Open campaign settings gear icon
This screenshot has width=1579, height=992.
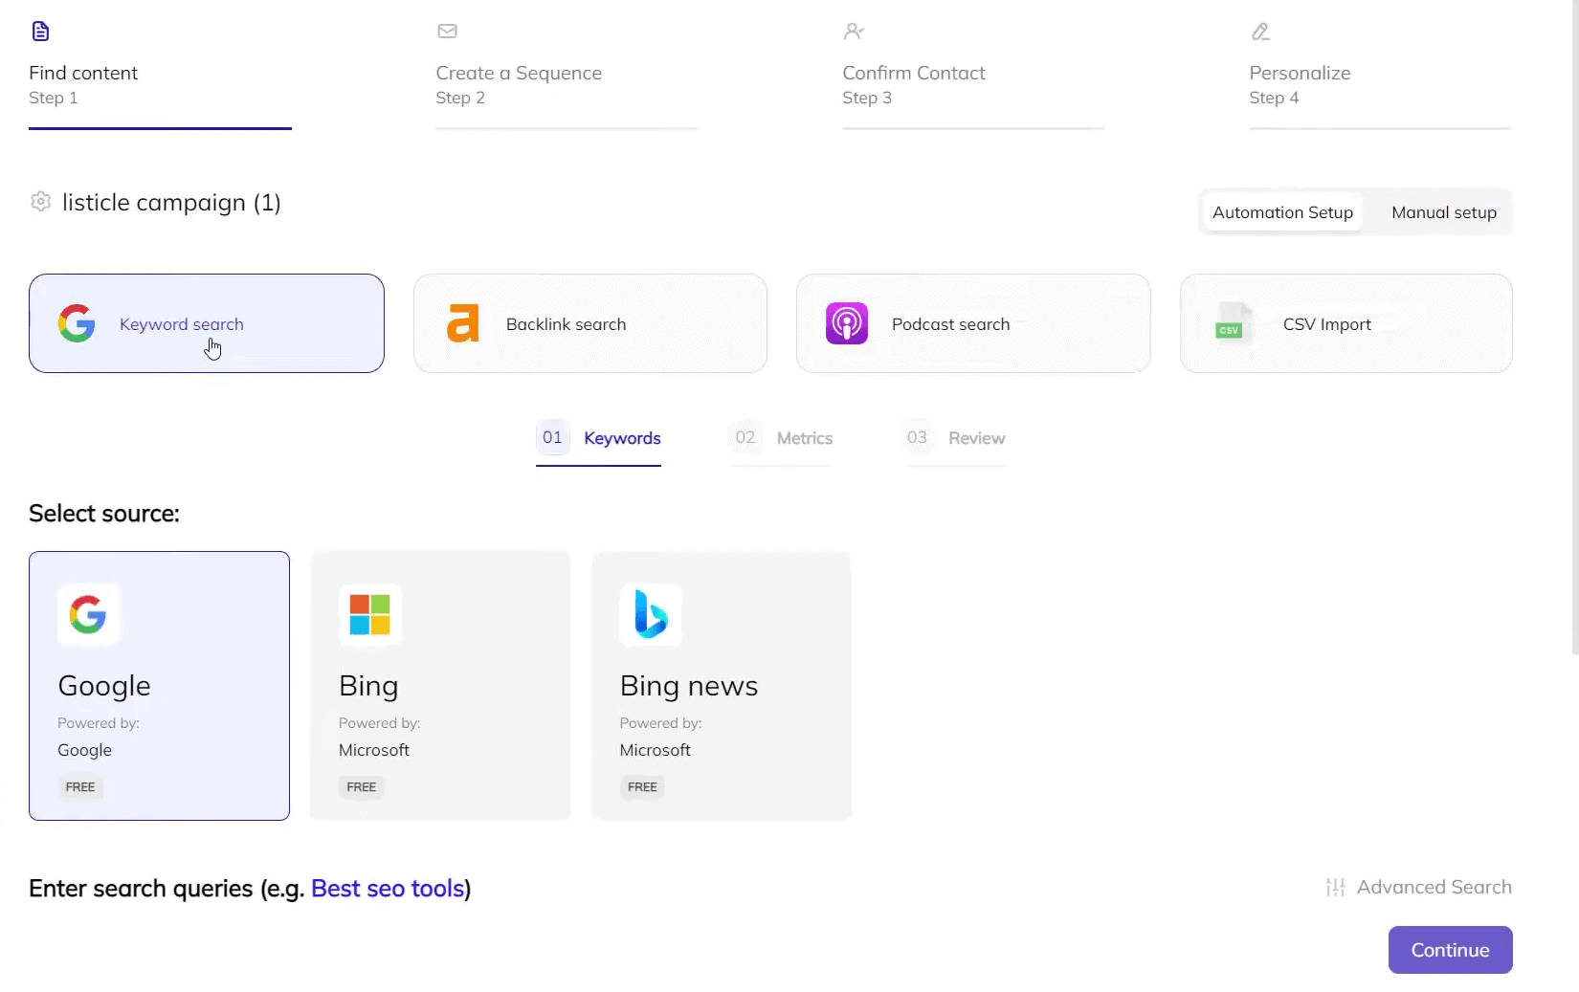40,202
